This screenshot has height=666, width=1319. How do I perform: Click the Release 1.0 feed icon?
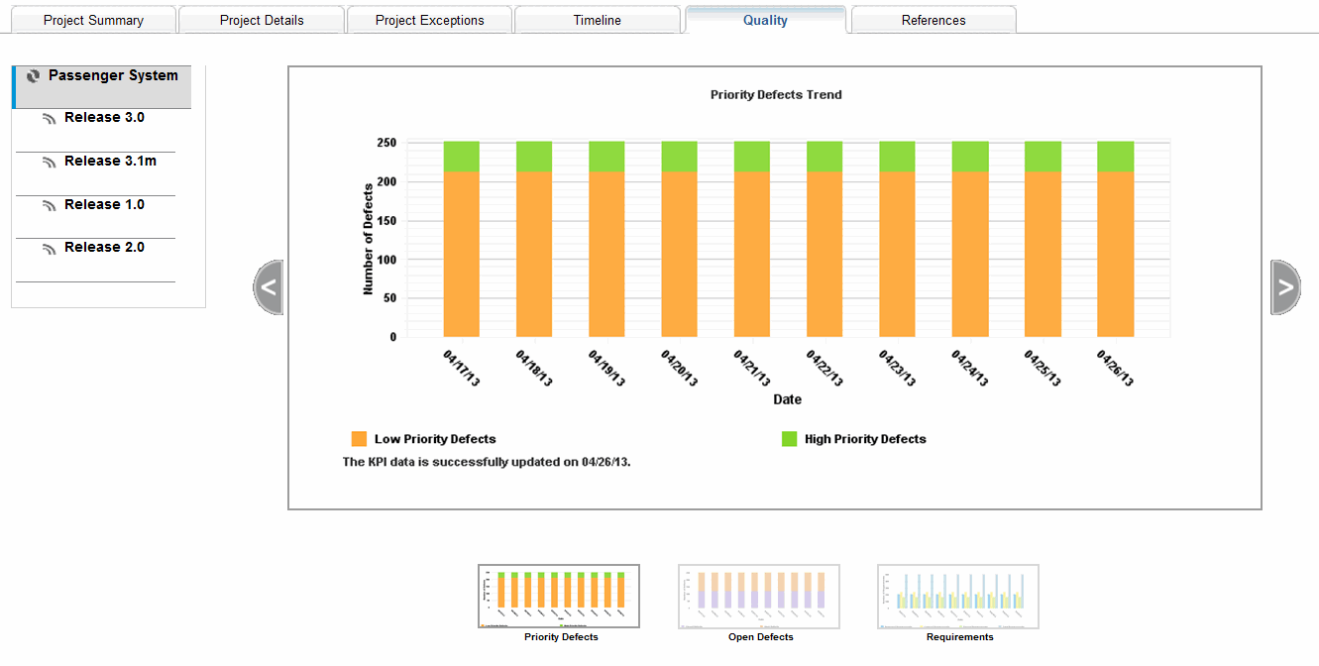click(50, 206)
